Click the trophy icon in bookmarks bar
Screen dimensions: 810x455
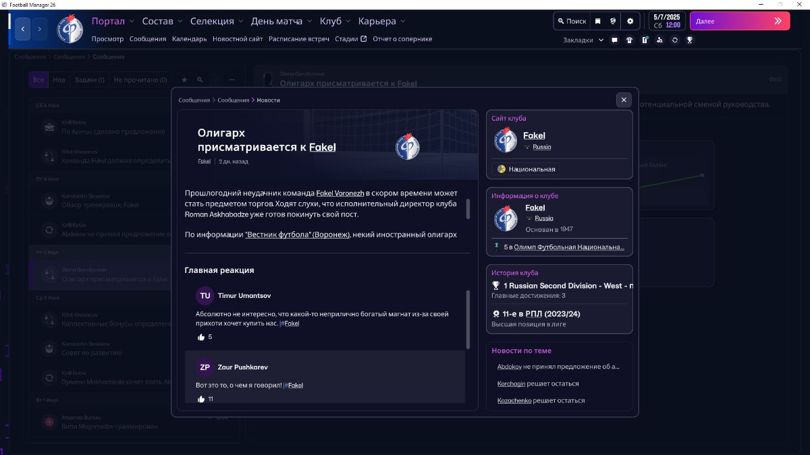[689, 40]
